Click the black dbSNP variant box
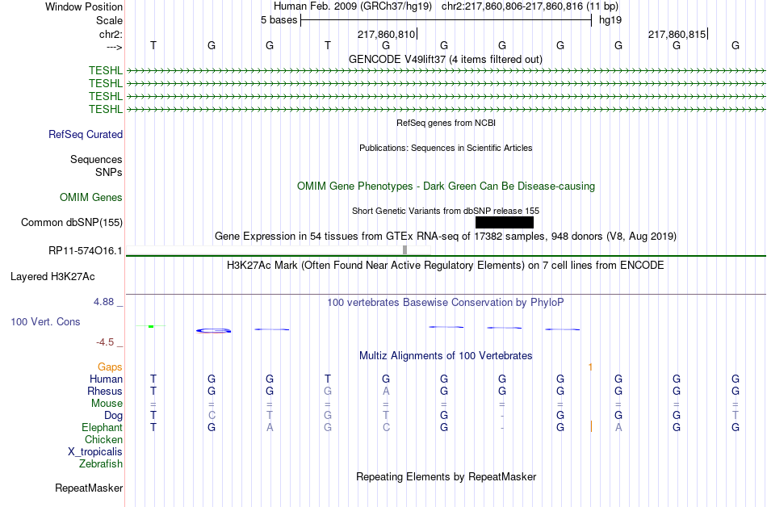The height and width of the screenshot is (507, 767). [x=505, y=223]
